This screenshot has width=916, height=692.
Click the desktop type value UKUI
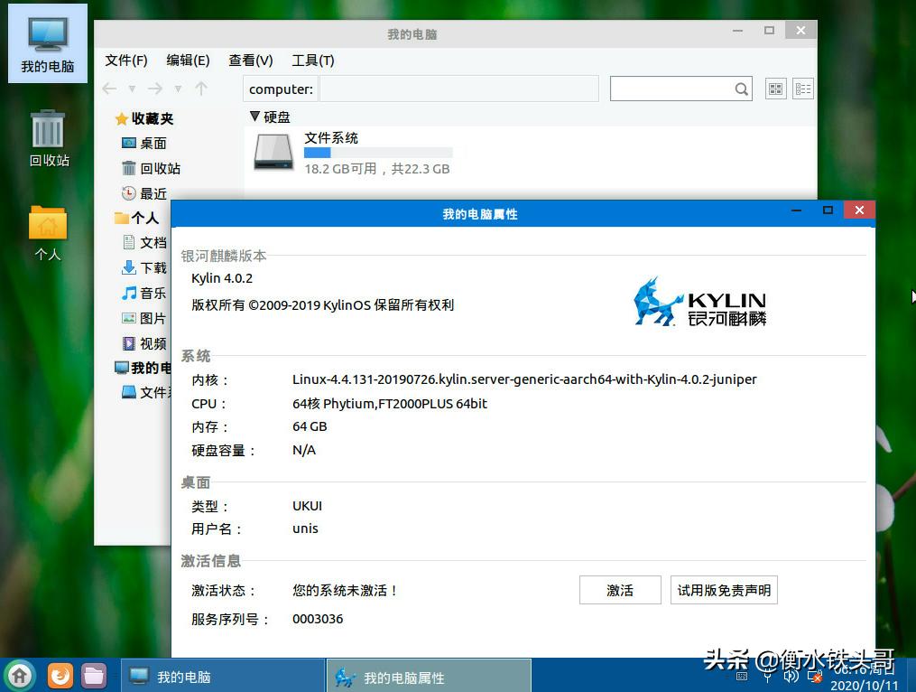[x=307, y=506]
